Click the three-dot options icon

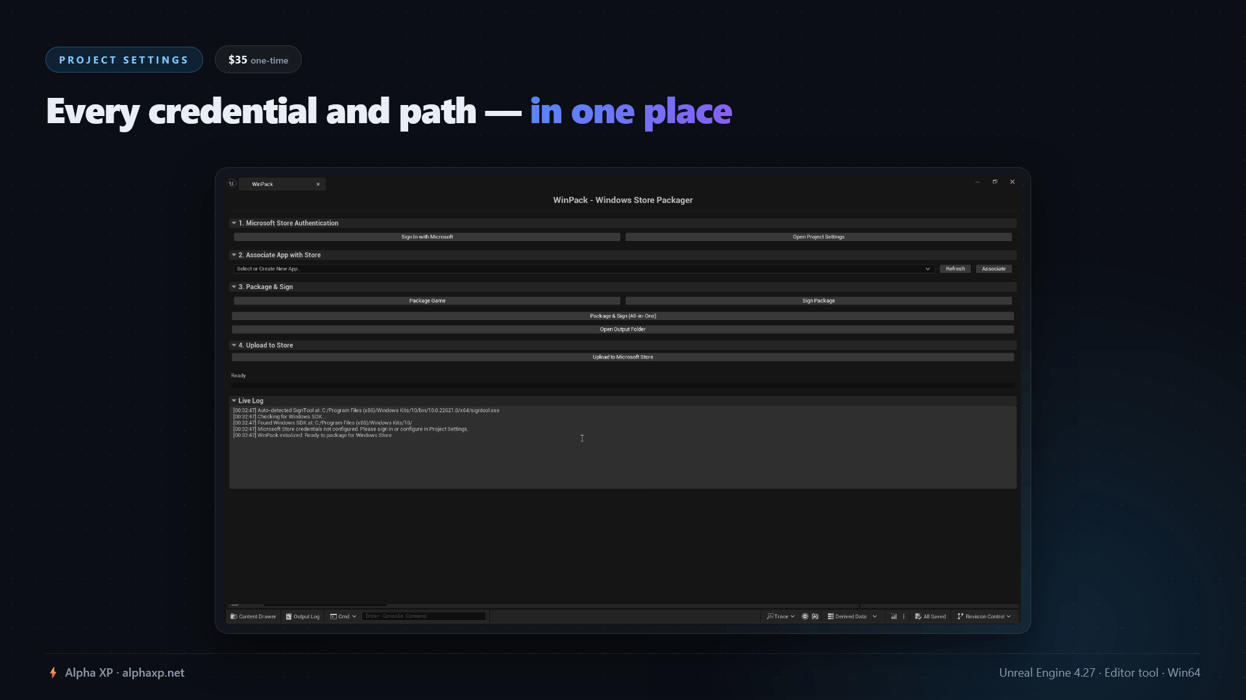[x=903, y=616]
